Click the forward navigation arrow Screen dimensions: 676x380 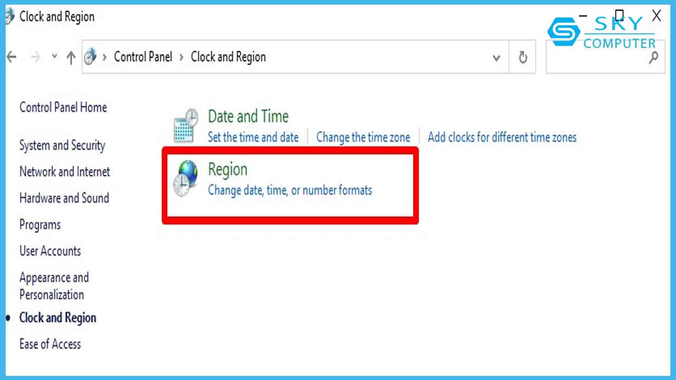[x=36, y=58]
